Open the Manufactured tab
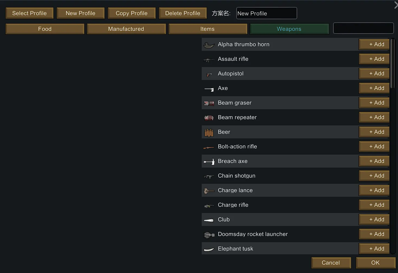Viewport: 398px width, 273px height. [x=126, y=29]
